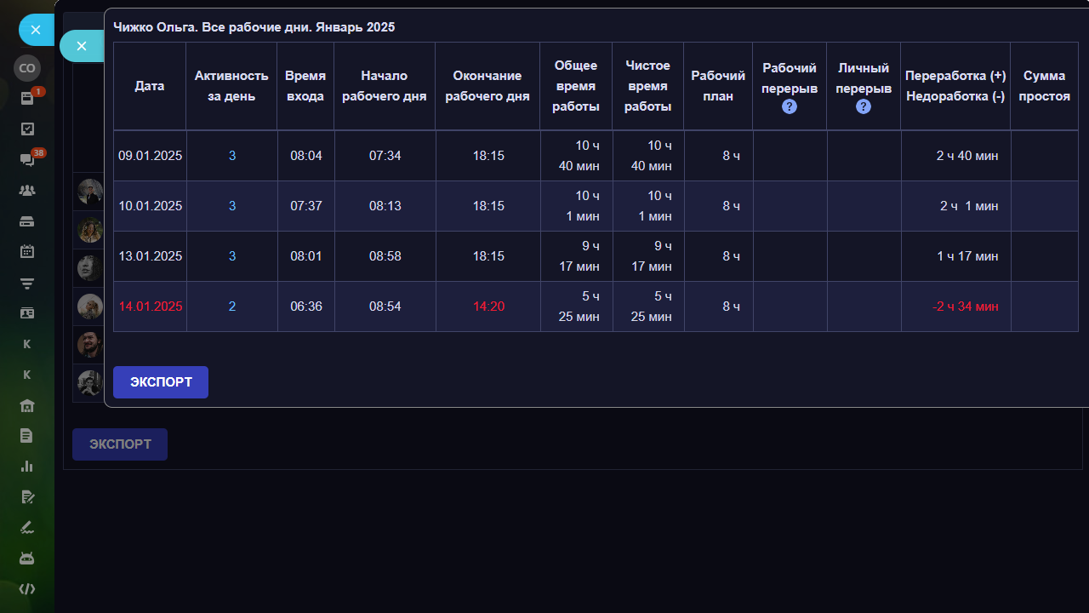
Task: Open the code brackets icon in sidebar
Action: click(27, 589)
